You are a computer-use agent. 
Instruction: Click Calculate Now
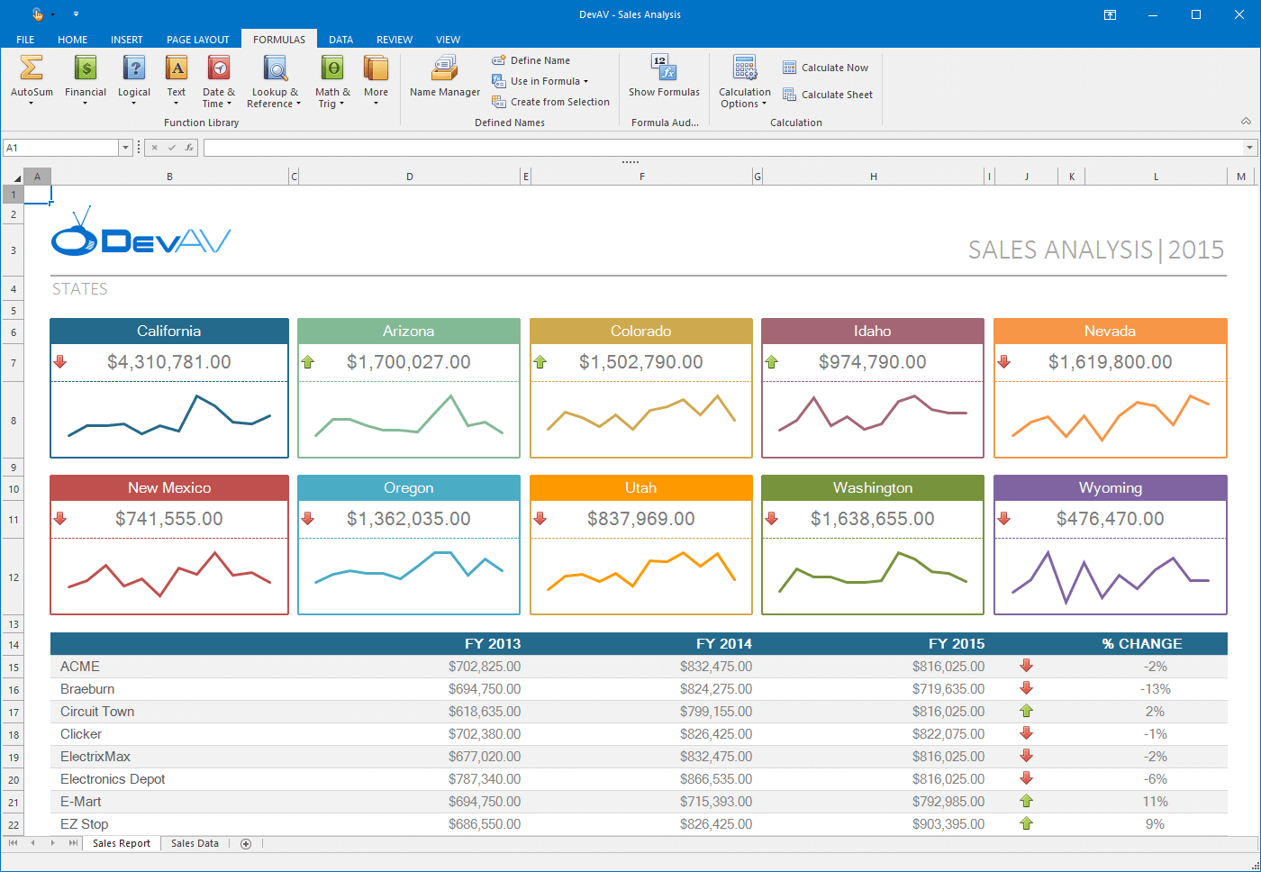click(826, 68)
